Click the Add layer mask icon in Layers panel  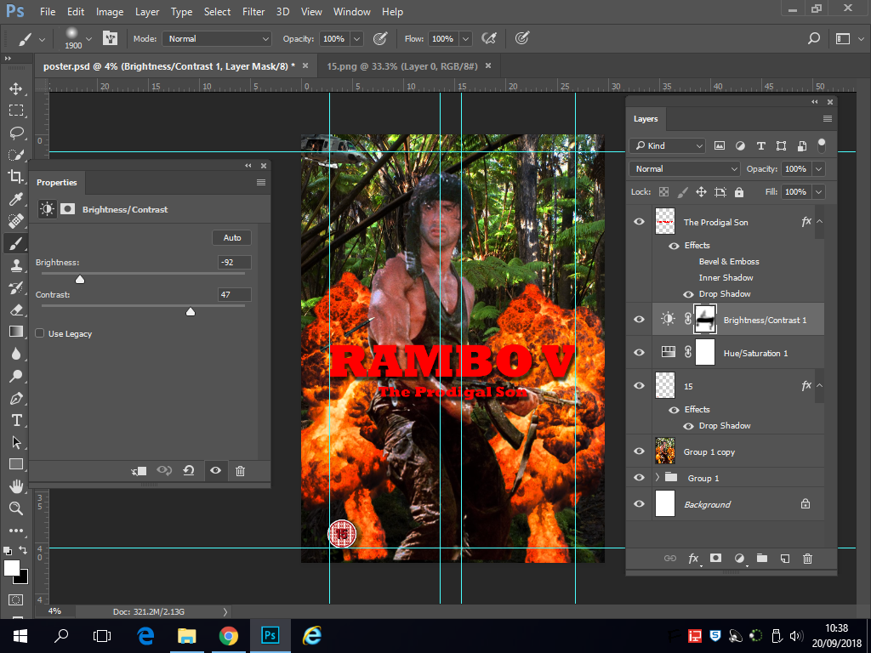(x=715, y=558)
